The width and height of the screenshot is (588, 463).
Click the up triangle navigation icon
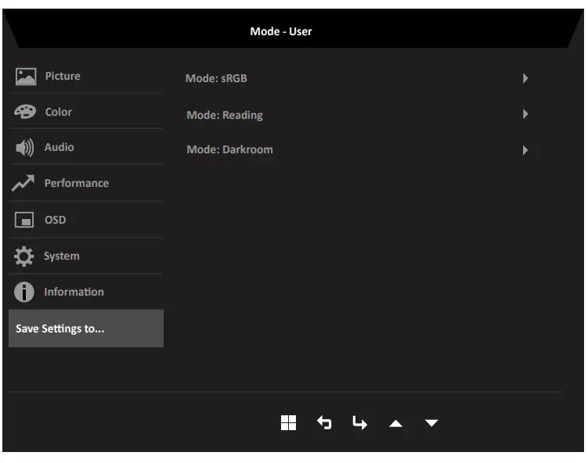(x=395, y=424)
